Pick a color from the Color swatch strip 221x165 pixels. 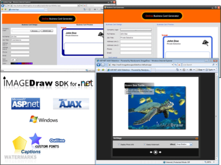22,63
